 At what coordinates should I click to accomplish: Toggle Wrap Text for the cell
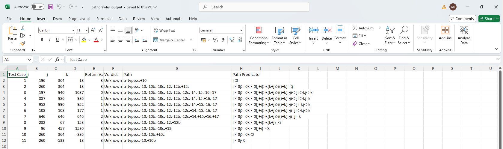click(x=164, y=30)
